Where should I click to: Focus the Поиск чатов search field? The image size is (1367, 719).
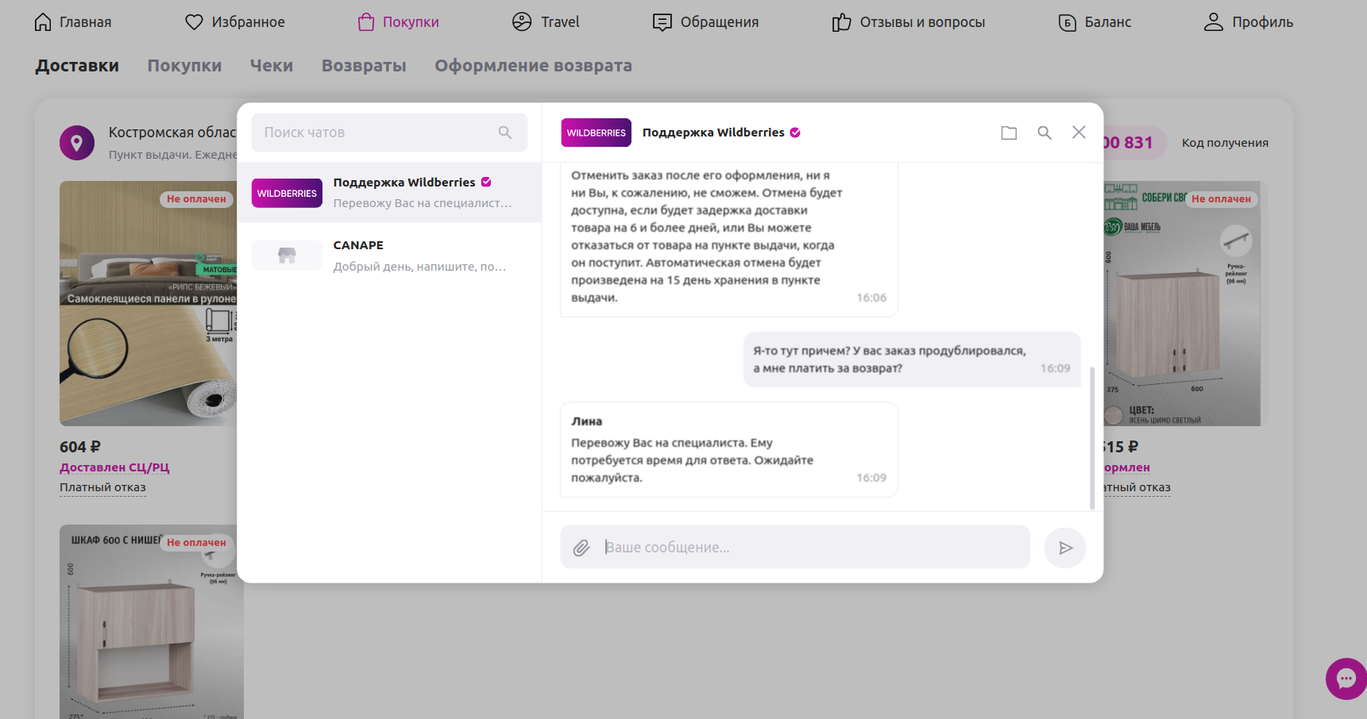(x=389, y=133)
